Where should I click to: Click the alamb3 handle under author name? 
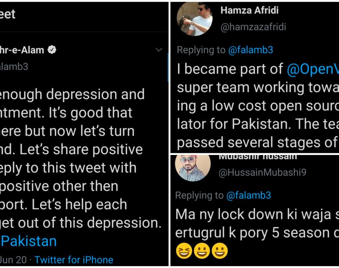[x=14, y=67]
